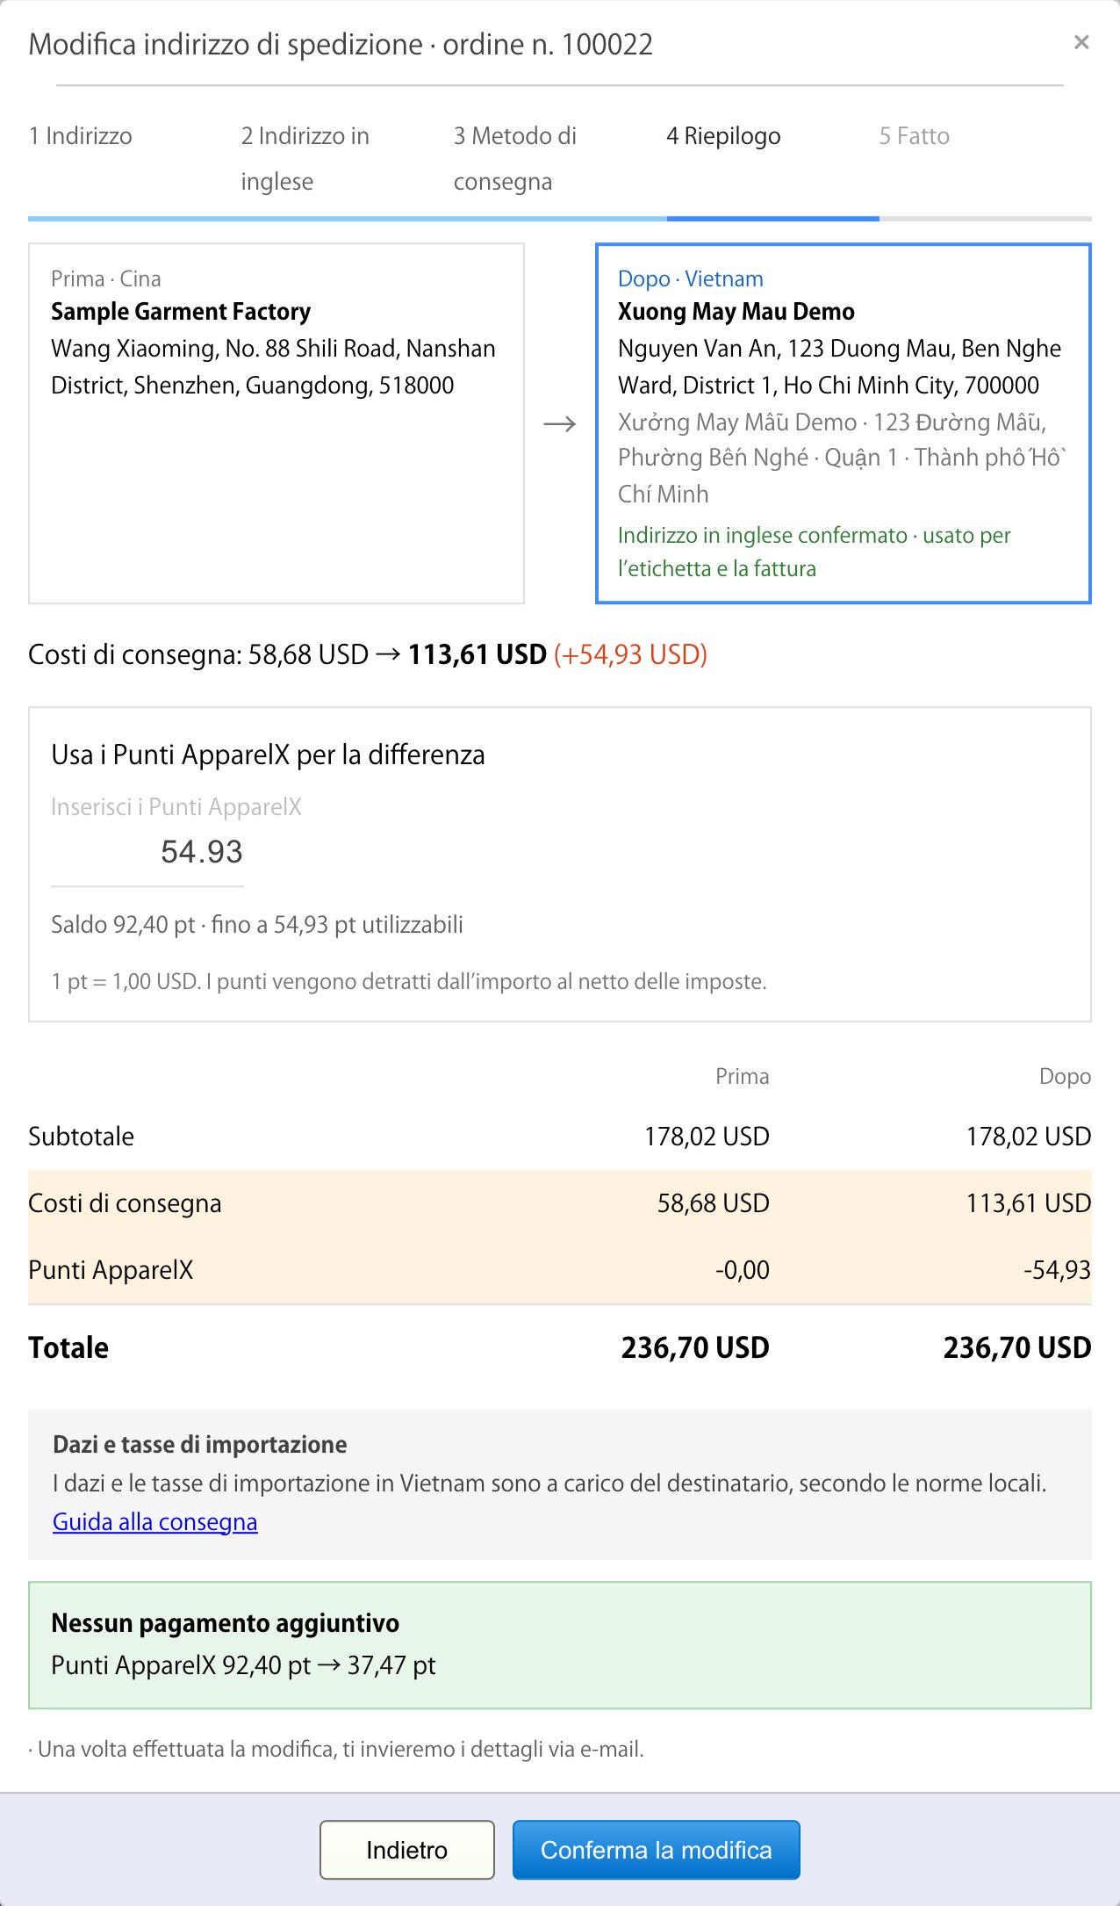This screenshot has height=1906, width=1120.
Task: Select the Dopo Vietnam address card
Action: [844, 423]
